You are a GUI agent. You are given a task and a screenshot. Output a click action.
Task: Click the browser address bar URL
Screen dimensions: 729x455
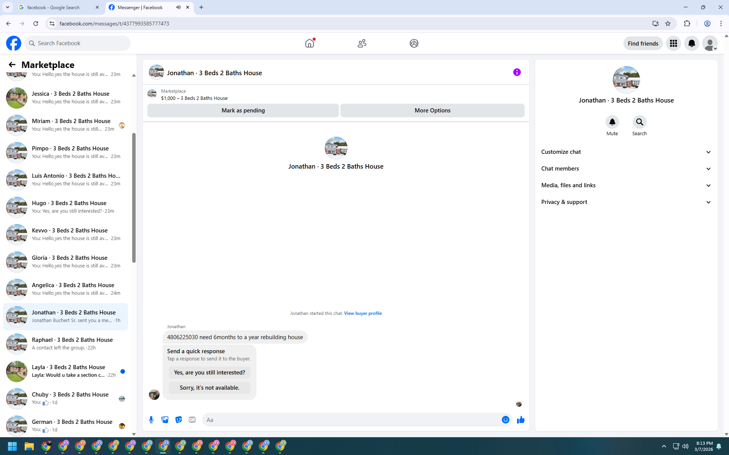pyautogui.click(x=114, y=24)
